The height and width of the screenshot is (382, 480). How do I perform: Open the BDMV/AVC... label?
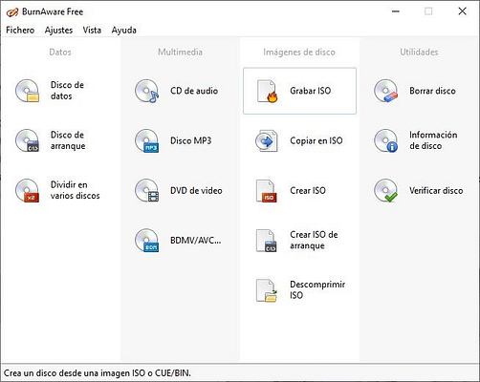coord(195,240)
